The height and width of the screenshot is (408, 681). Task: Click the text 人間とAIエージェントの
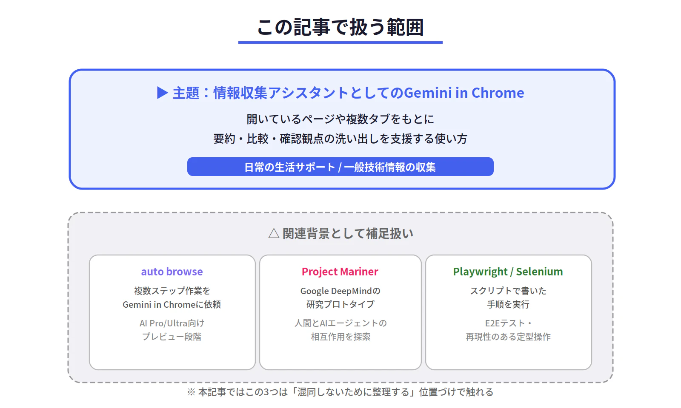click(x=340, y=323)
